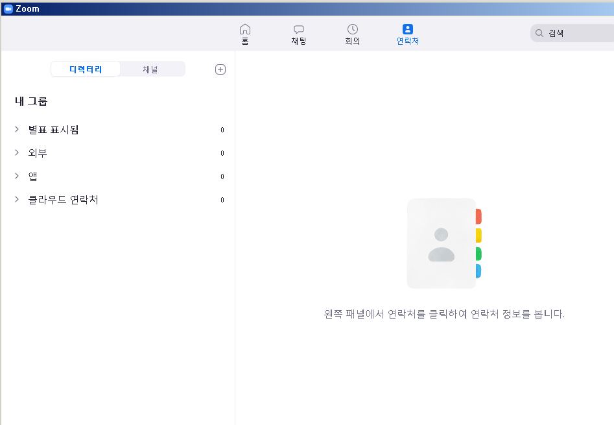
Task: Open the 회의 (Meetings) clock icon
Action: [x=353, y=29]
